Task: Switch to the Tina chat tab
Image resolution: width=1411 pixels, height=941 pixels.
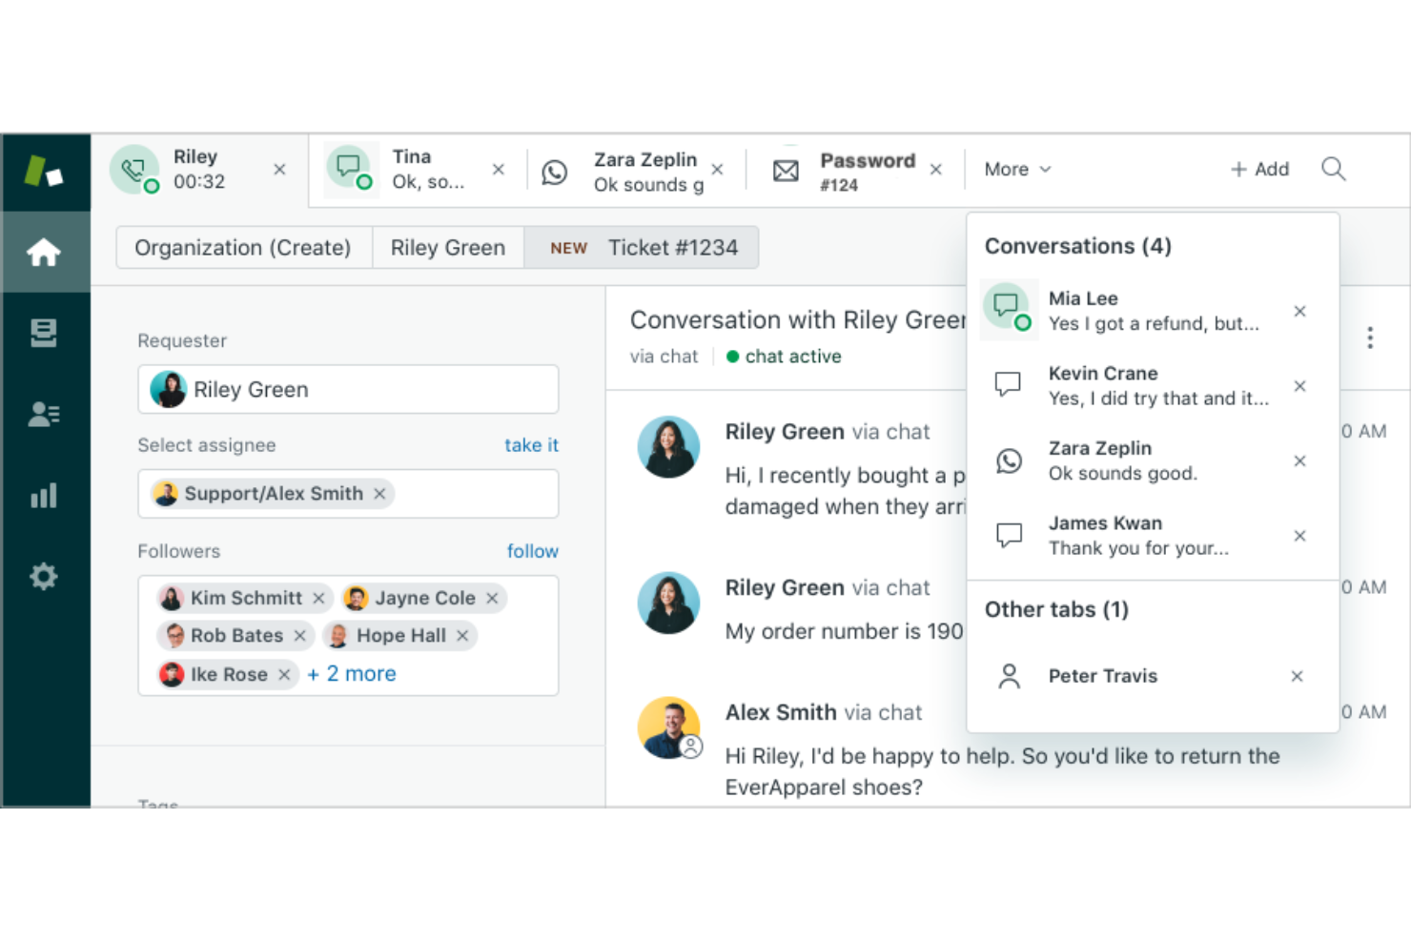Action: click(411, 170)
